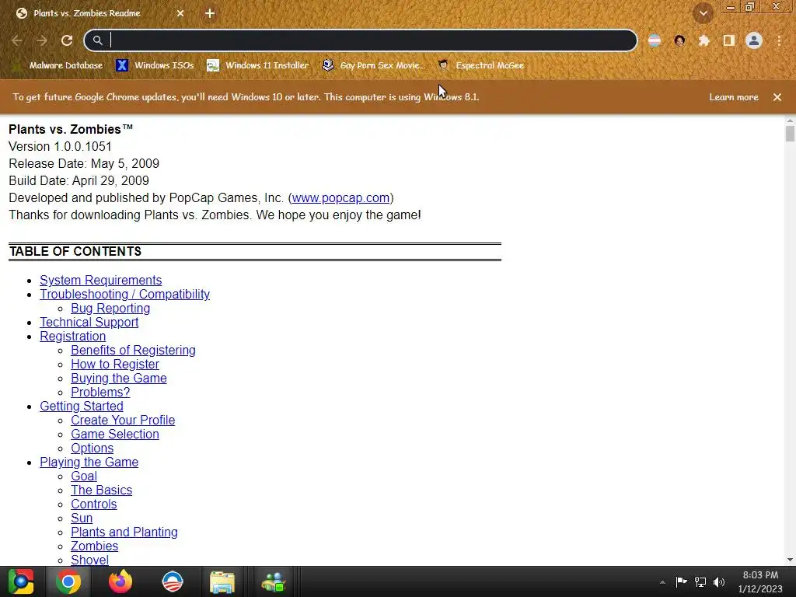Click the round face extension icon

[x=679, y=40]
